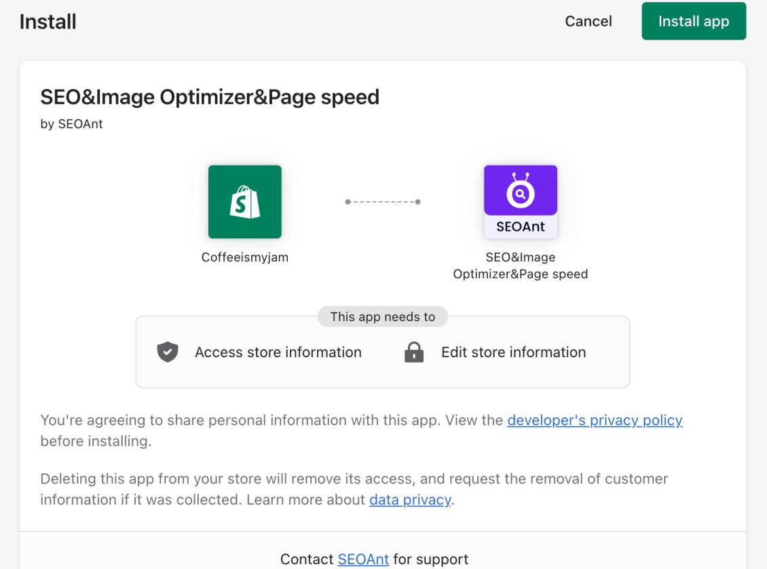Click the green Install app button
The height and width of the screenshot is (569, 767).
coord(694,21)
